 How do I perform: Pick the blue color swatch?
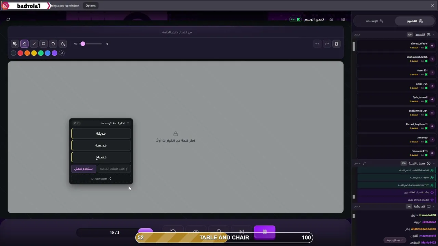(x=48, y=53)
